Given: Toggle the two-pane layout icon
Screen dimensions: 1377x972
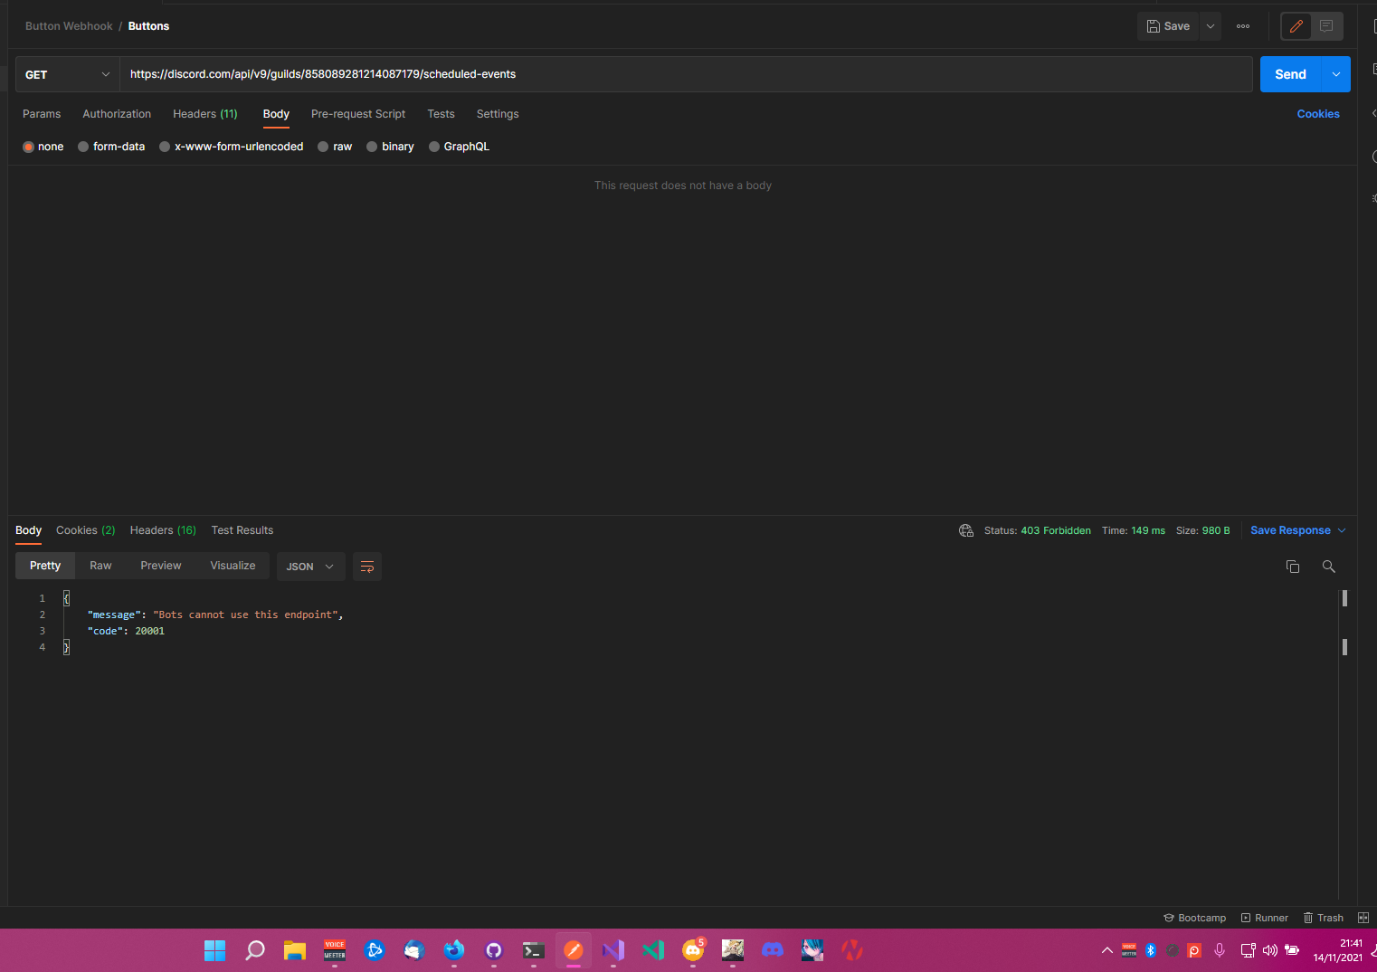Looking at the screenshot, I should 1363,918.
